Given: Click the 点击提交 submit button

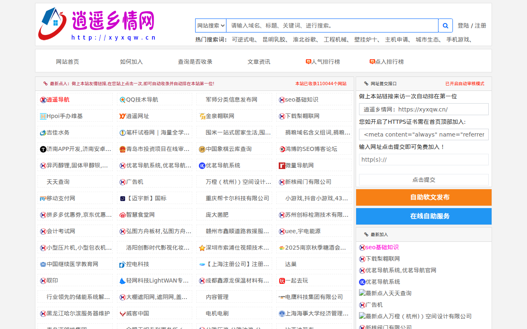Looking at the screenshot, I should [x=423, y=180].
